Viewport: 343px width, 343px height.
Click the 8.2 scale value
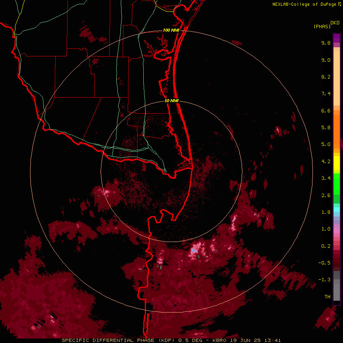(x=326, y=77)
